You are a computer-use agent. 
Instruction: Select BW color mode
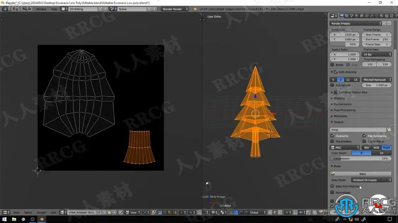367,148
